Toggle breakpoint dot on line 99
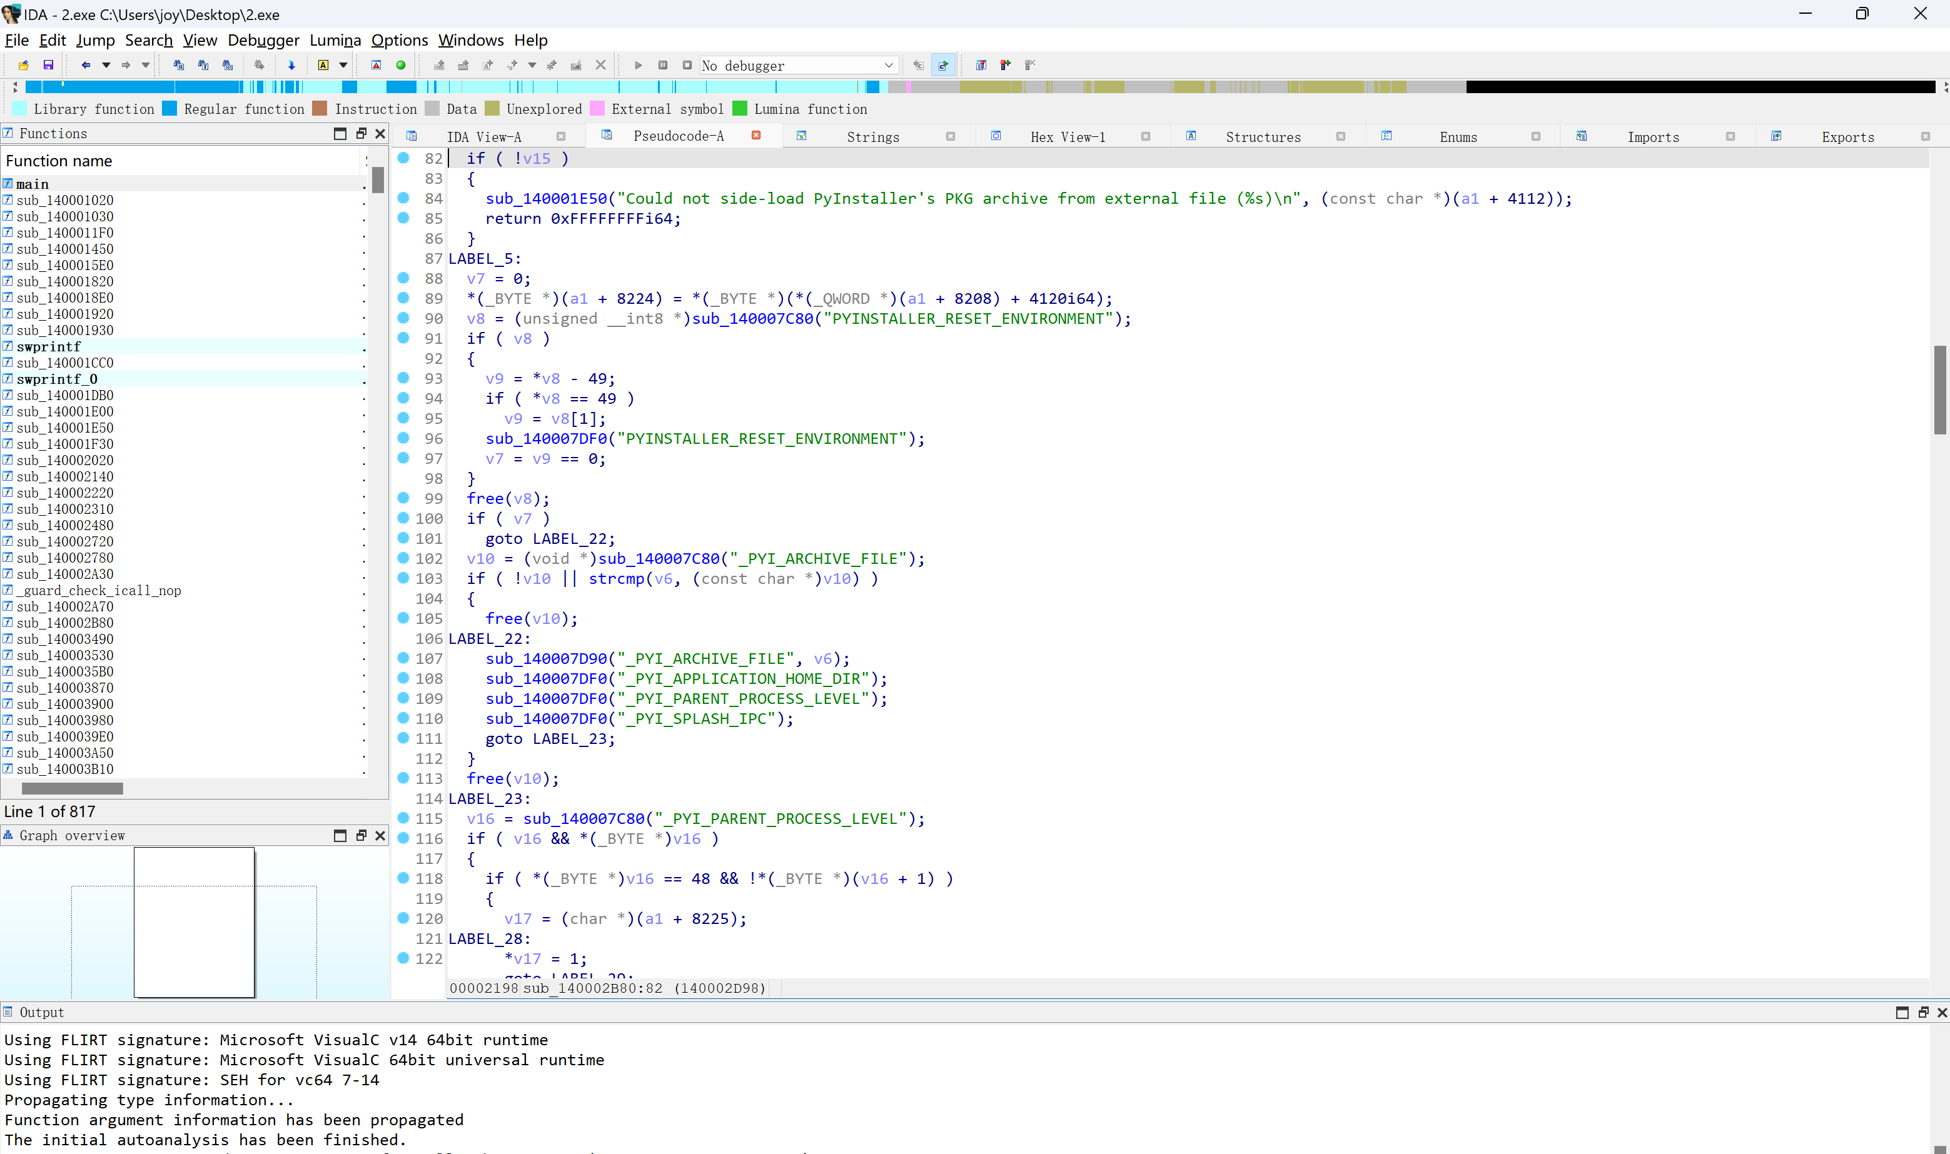The image size is (1950, 1154). pyautogui.click(x=403, y=498)
